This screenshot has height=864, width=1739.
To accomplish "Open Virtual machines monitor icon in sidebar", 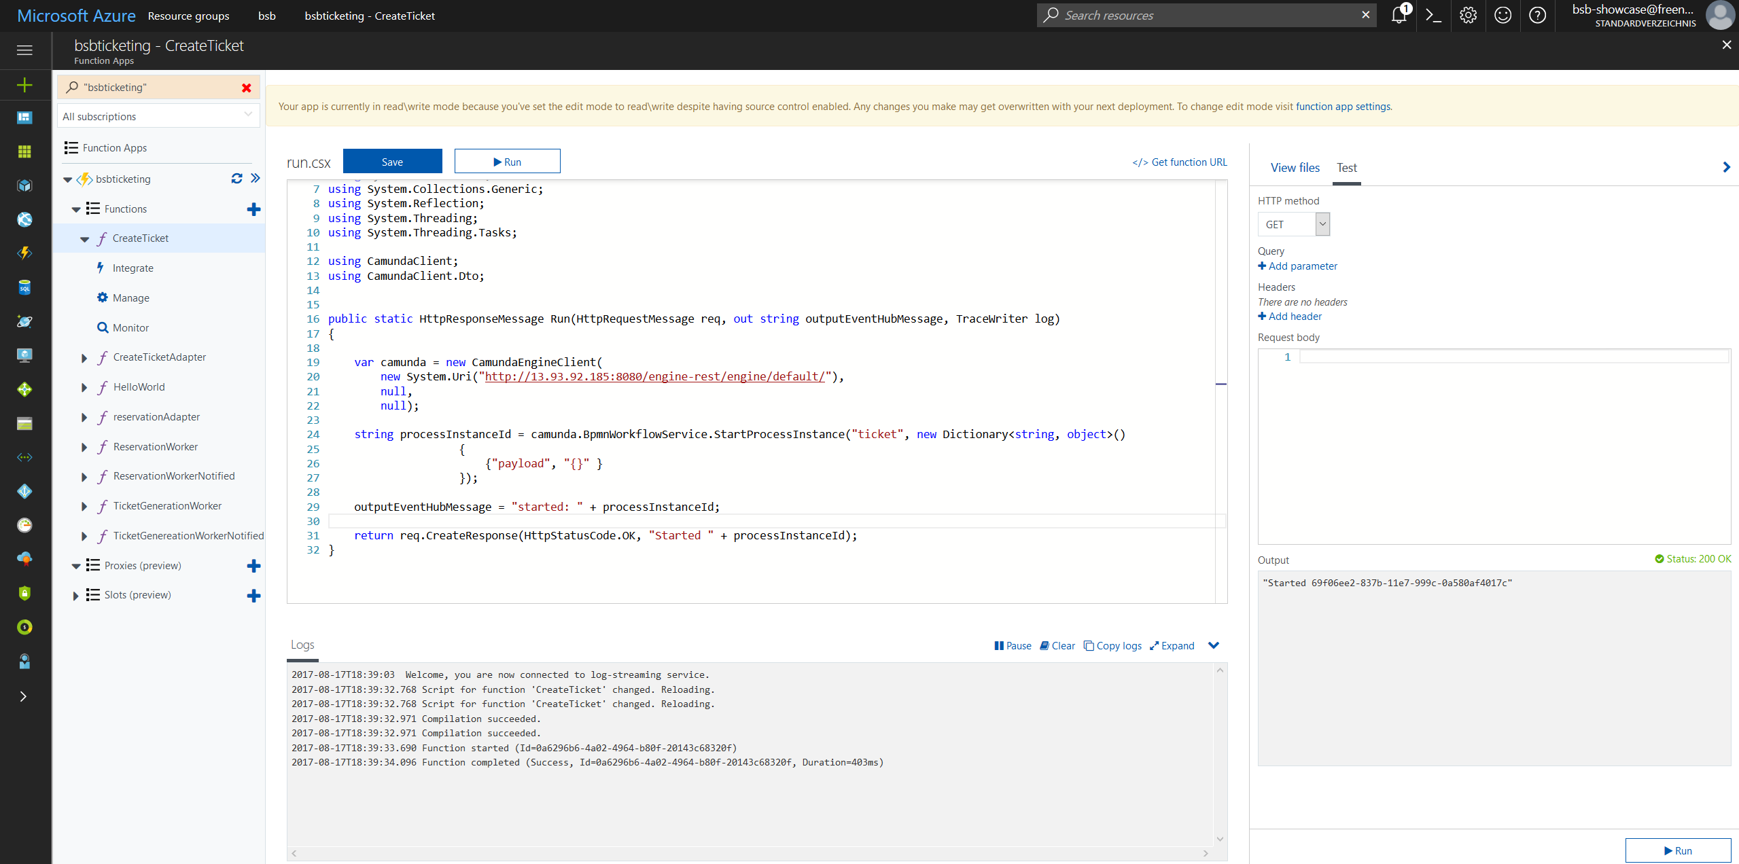I will 24,355.
